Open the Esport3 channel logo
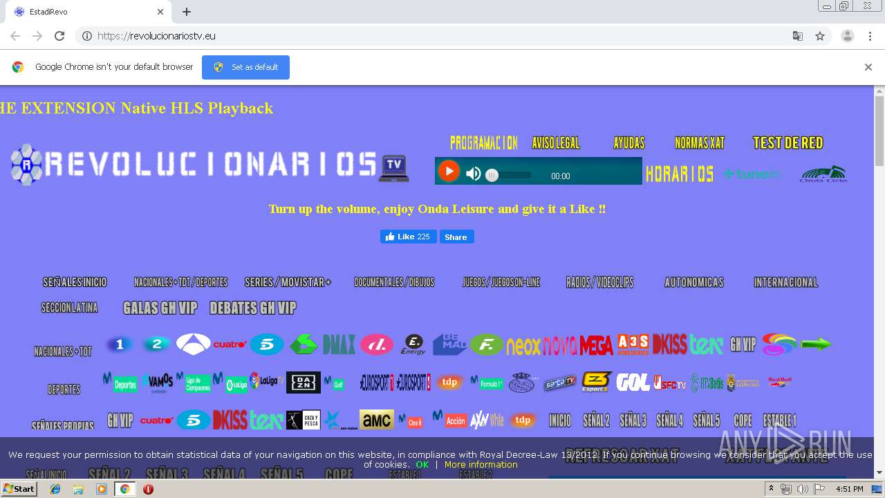Screen dimensions: 885x498 [x=596, y=382]
